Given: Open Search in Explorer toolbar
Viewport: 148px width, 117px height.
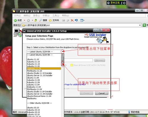Looking at the screenshot, I should (x=43, y=20).
